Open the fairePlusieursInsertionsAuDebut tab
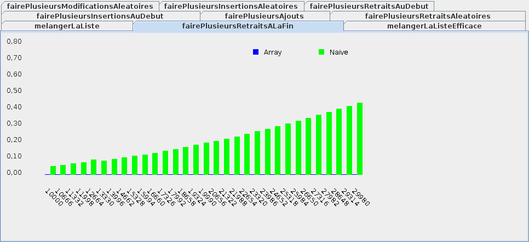The image size is (529, 242). (100, 16)
